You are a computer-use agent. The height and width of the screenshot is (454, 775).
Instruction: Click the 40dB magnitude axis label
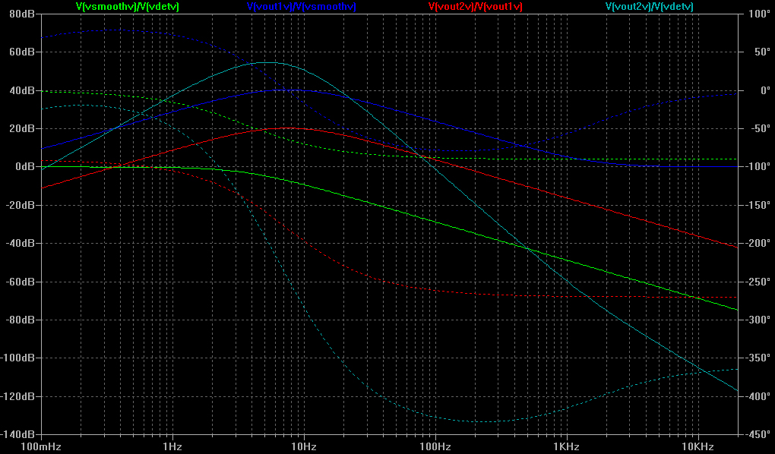21,90
